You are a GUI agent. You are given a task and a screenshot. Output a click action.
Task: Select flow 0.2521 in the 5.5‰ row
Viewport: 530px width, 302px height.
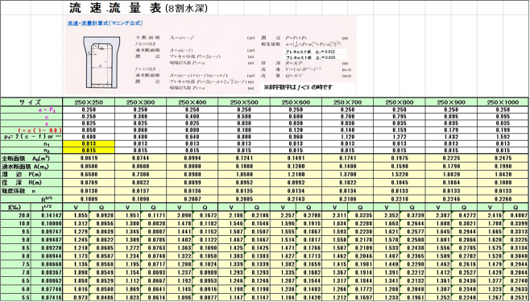tap(516, 298)
